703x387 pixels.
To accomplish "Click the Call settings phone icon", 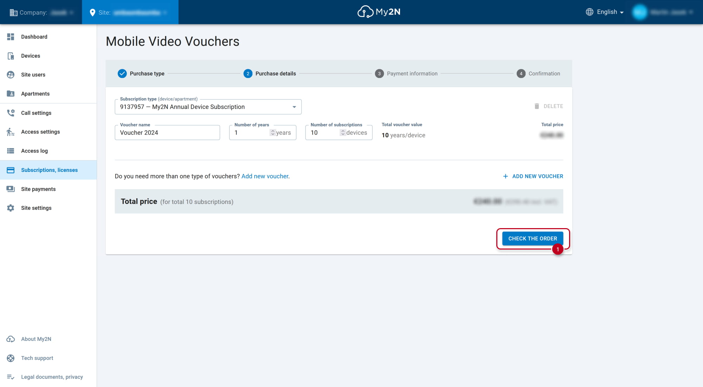I will [11, 113].
